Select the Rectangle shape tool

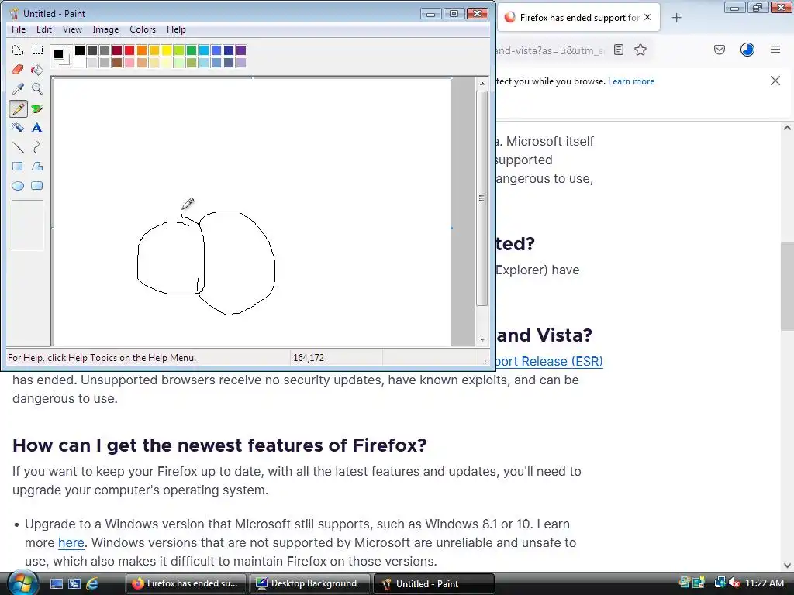18,167
